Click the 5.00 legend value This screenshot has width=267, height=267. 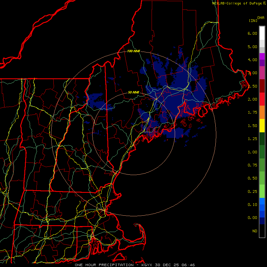coord(252,47)
